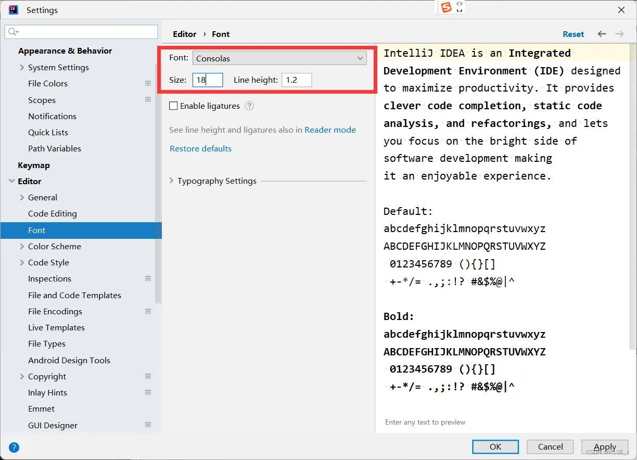The image size is (637, 460).
Task: Open Android Design Tools settings
Action: coord(69,360)
